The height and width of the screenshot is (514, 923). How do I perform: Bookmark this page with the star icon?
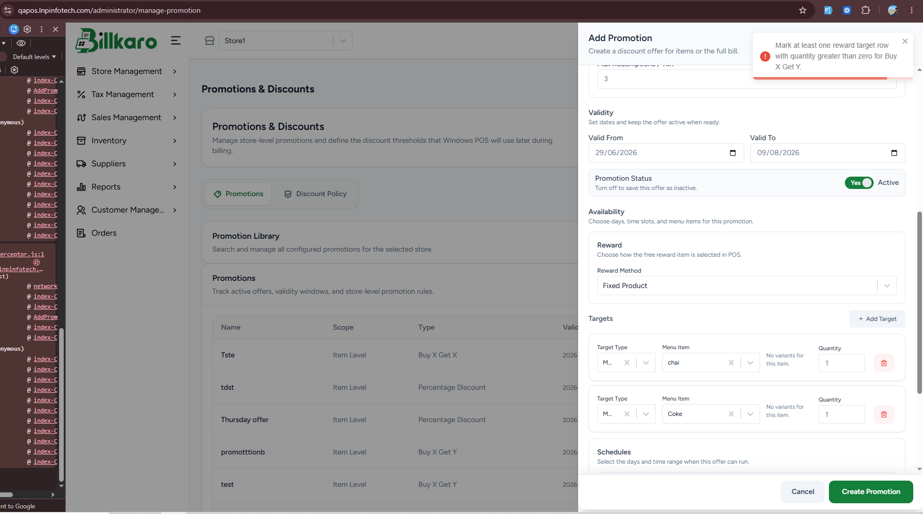803,10
